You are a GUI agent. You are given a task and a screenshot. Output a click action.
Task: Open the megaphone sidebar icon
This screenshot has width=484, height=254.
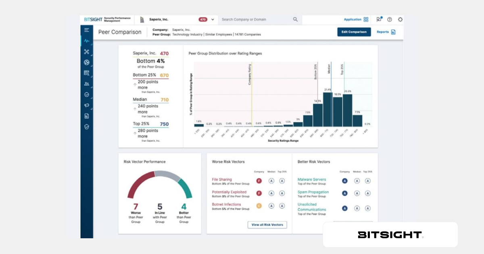coord(86,105)
